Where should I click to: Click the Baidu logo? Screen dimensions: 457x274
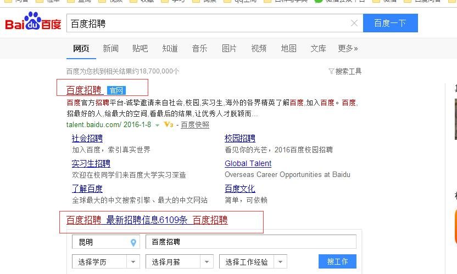tap(33, 21)
